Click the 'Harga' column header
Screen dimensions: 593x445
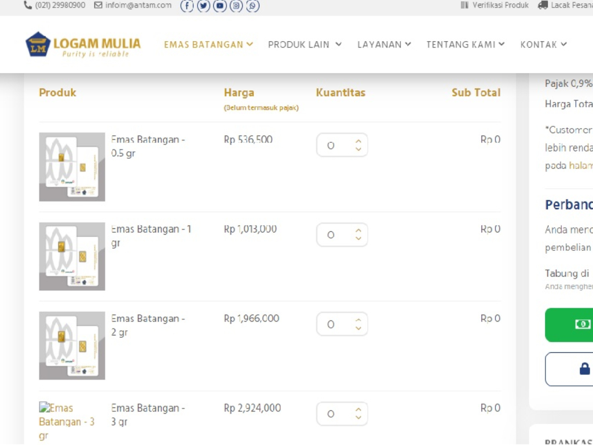[x=239, y=93]
